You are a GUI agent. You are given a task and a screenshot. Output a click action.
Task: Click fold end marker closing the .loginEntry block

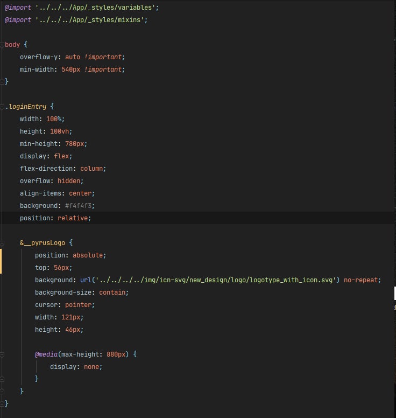[2, 403]
